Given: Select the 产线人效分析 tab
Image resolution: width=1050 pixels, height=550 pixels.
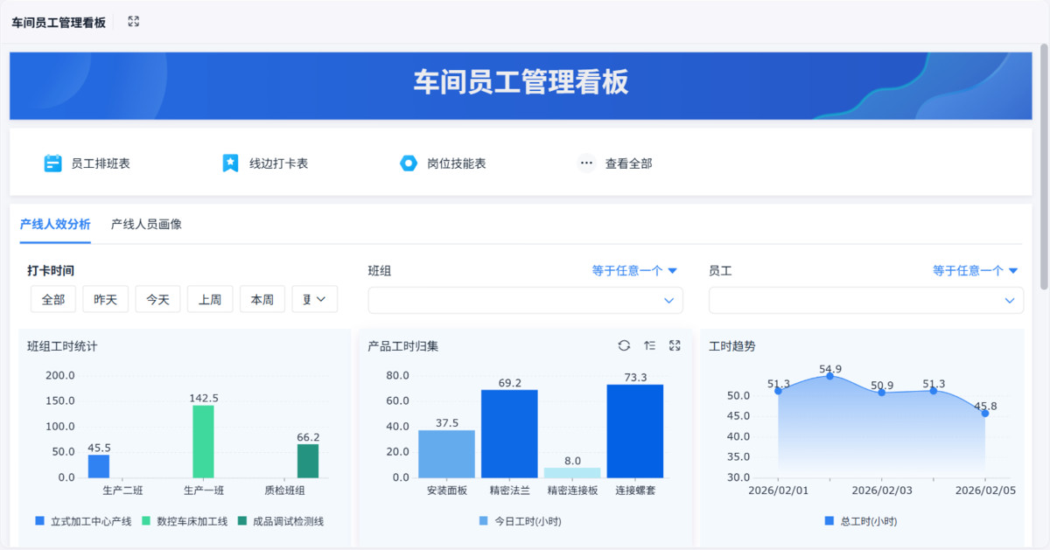Looking at the screenshot, I should (x=55, y=225).
